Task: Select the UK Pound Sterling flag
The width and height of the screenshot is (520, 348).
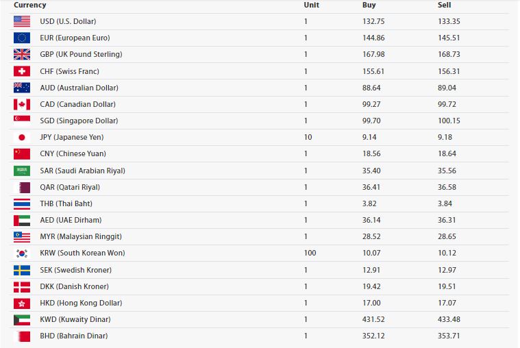Action: coord(22,54)
